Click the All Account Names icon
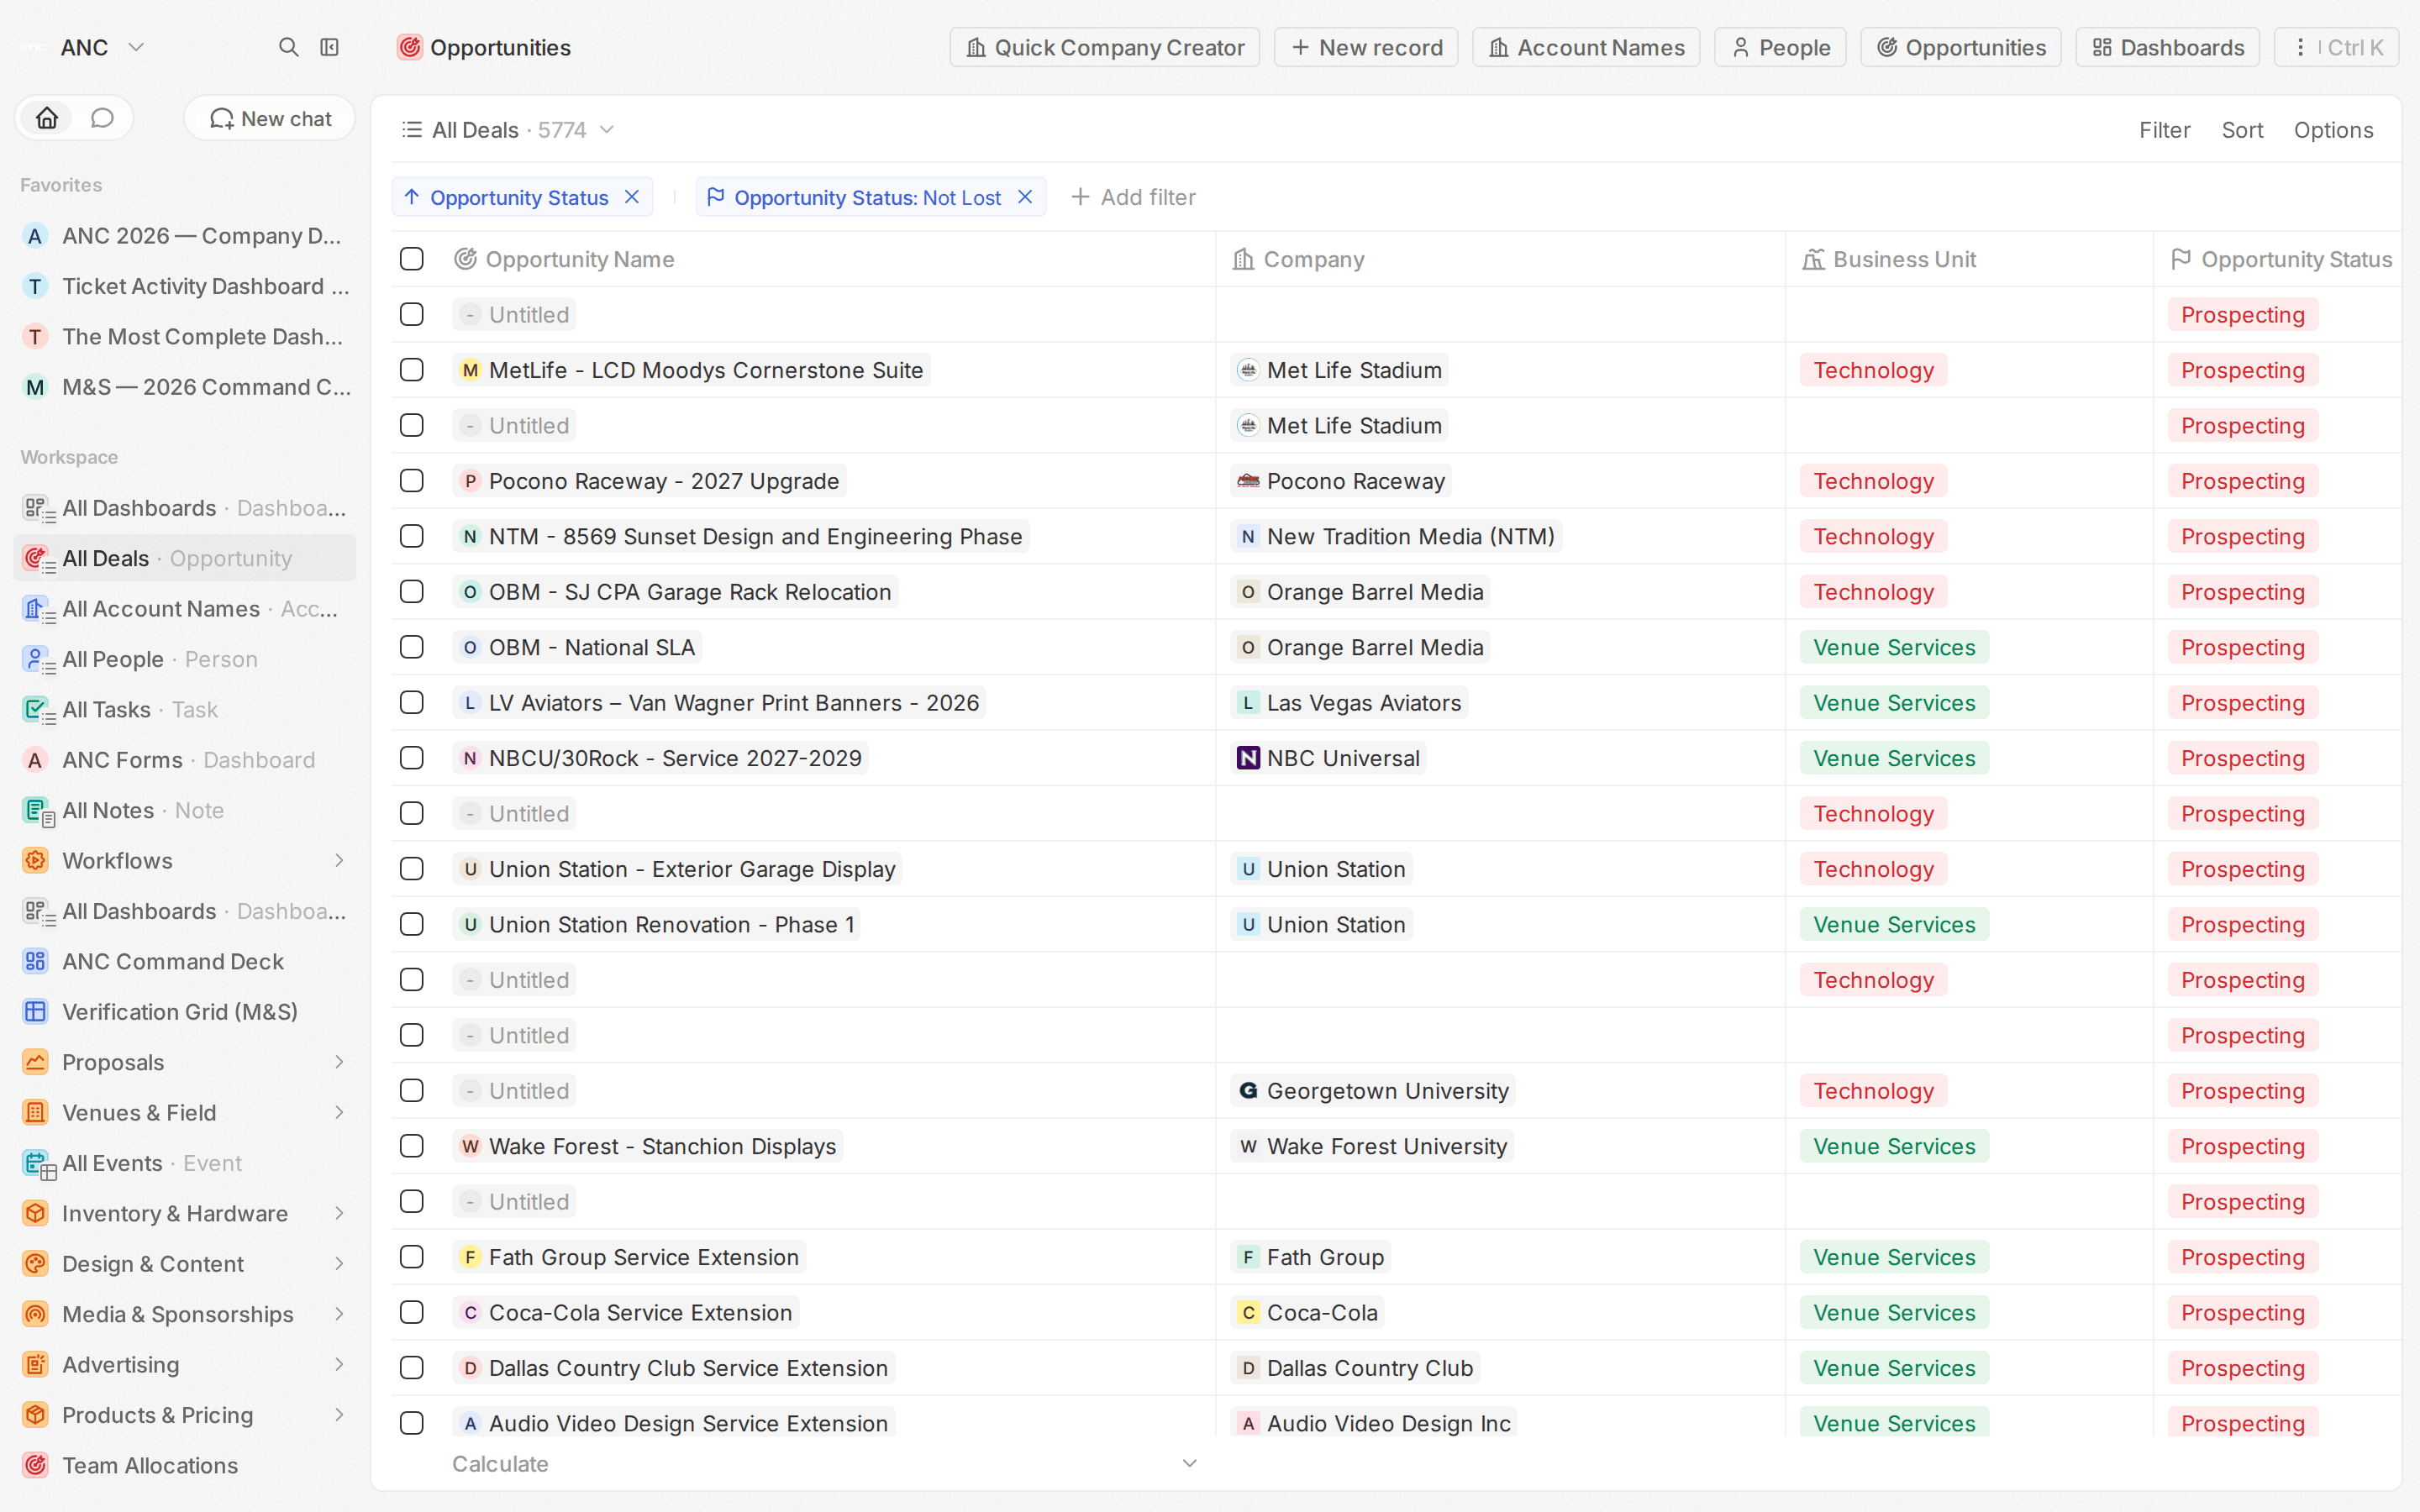The image size is (2420, 1512). point(37,609)
